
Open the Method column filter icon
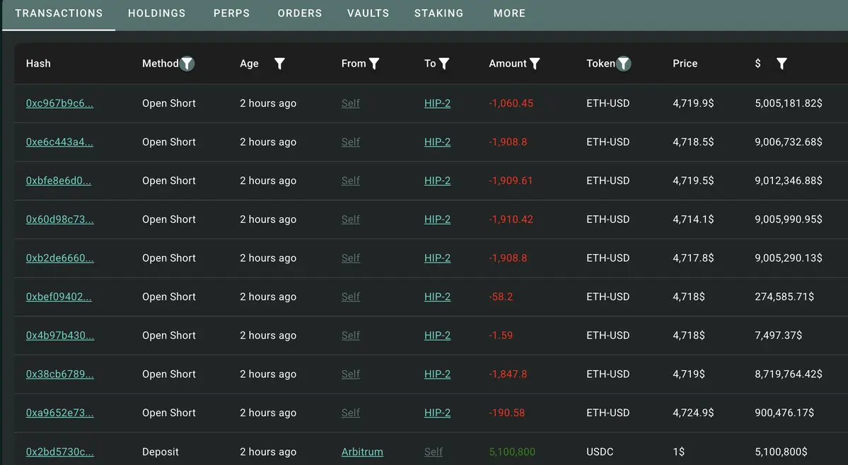(x=187, y=63)
